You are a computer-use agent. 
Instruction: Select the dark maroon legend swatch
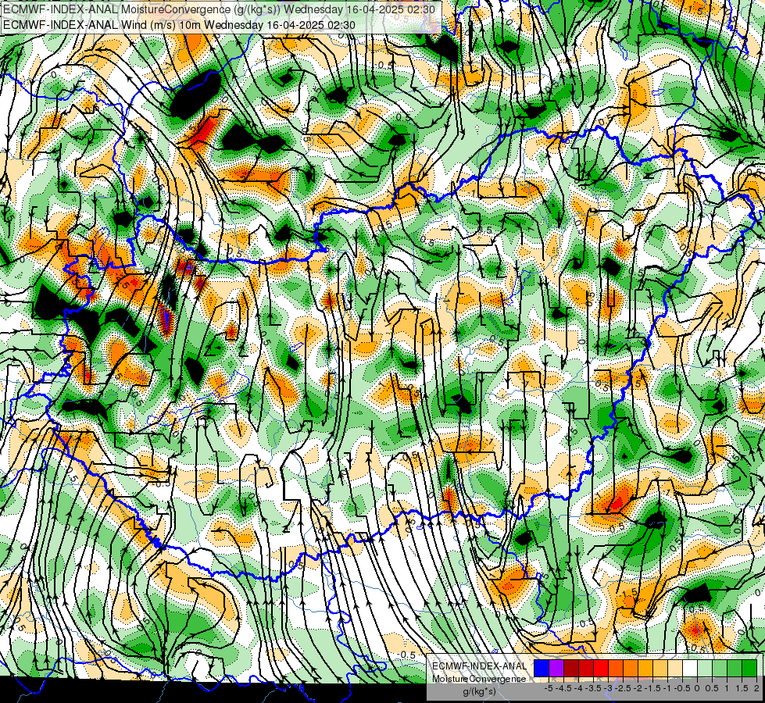tap(571, 669)
